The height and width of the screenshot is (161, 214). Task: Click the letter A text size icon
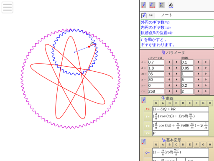[171, 5]
